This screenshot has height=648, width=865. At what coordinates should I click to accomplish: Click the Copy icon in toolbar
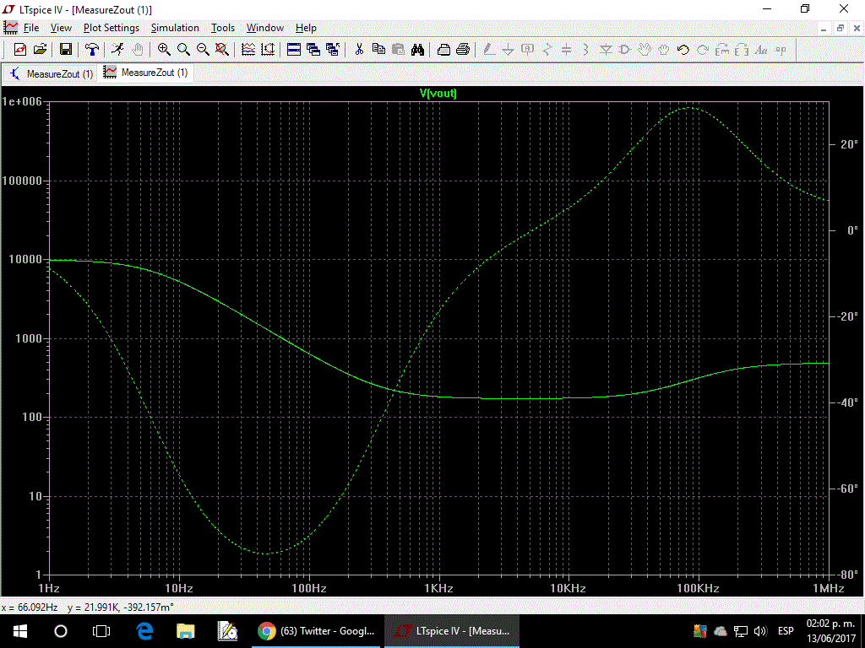pyautogui.click(x=378, y=50)
